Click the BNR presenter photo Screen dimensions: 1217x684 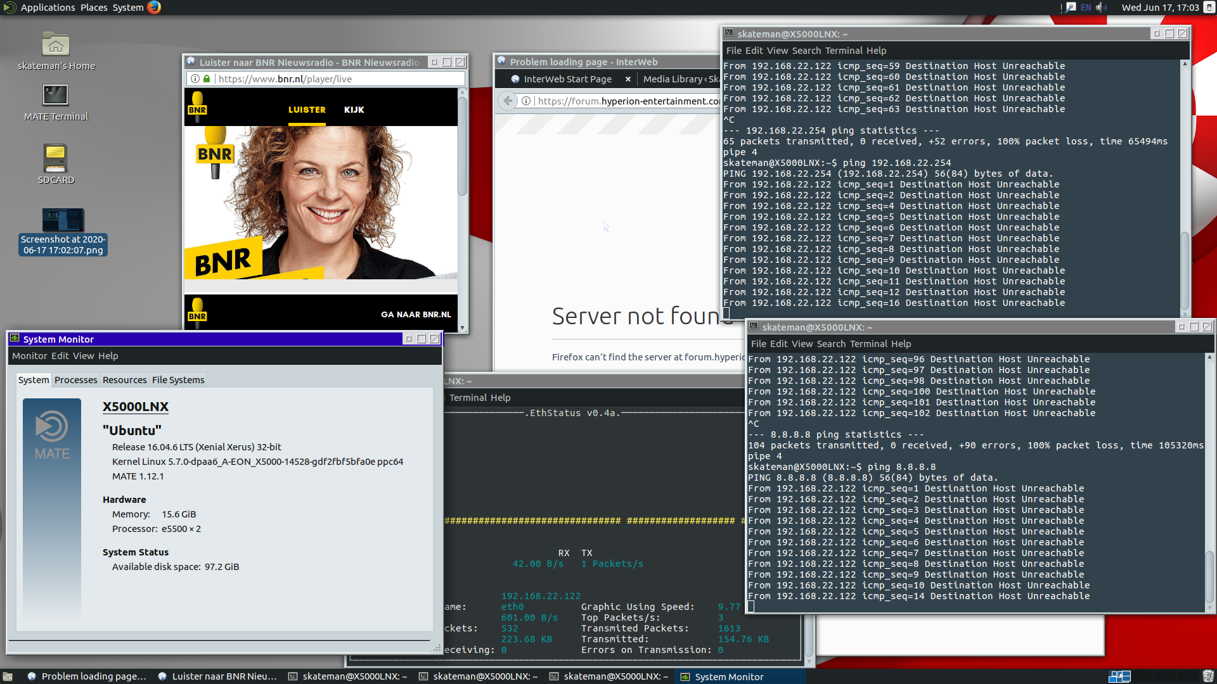[x=321, y=202]
